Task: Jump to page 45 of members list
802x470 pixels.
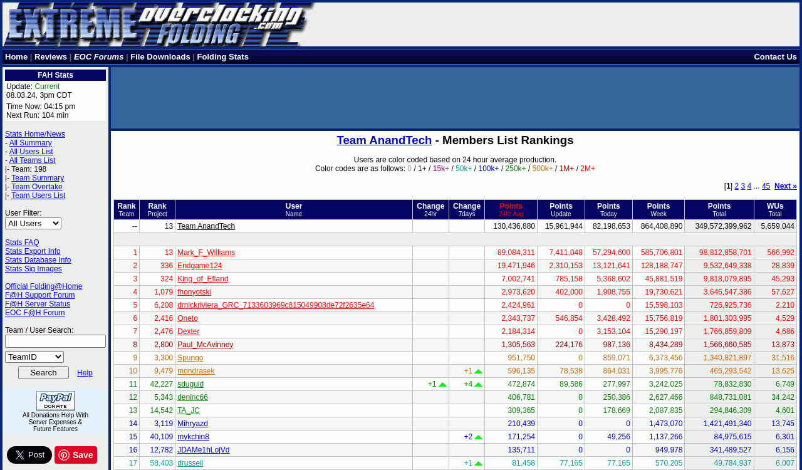Action: pos(766,186)
